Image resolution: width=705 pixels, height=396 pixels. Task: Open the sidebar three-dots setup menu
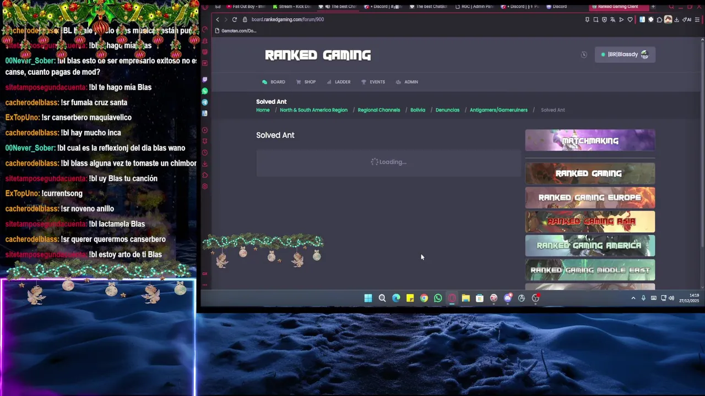pyautogui.click(x=205, y=285)
